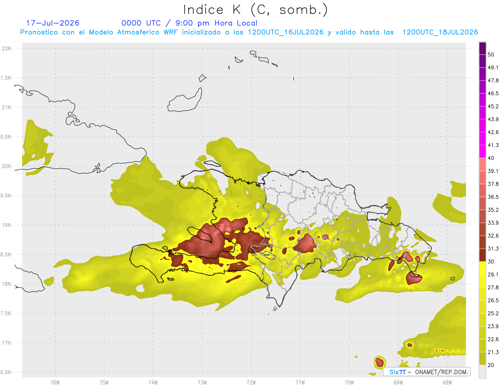The image size is (502, 388).
Task: Click legend value '49.1'
Action: pyautogui.click(x=493, y=67)
